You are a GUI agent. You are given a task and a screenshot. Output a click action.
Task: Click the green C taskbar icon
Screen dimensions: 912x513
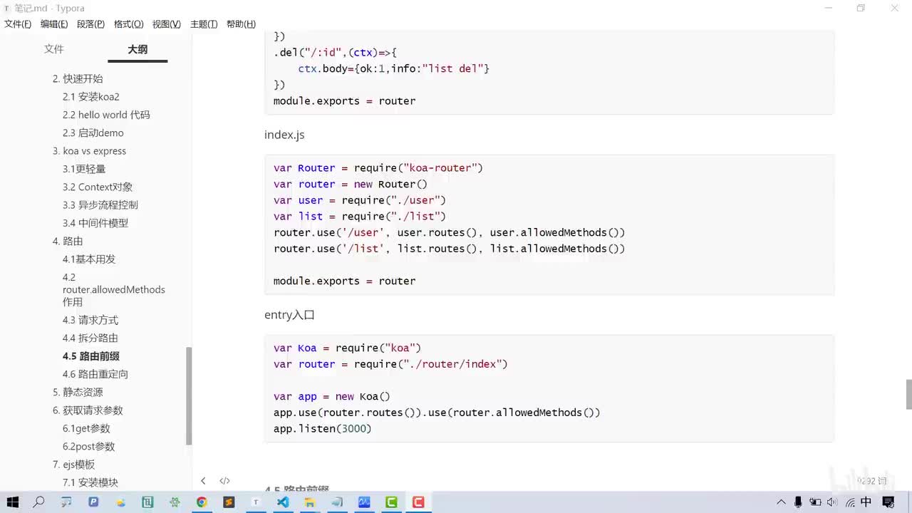(x=391, y=502)
